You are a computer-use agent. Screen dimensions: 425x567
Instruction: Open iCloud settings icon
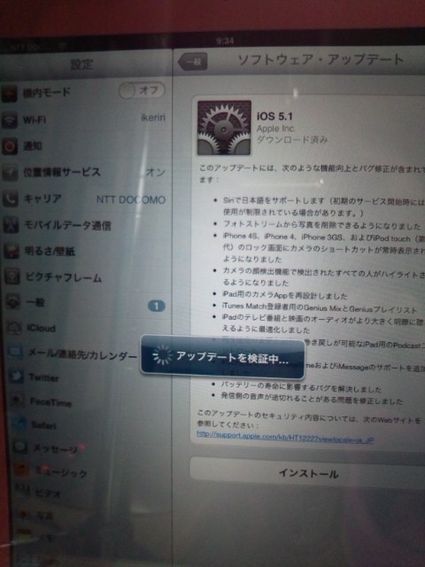pyautogui.click(x=14, y=328)
